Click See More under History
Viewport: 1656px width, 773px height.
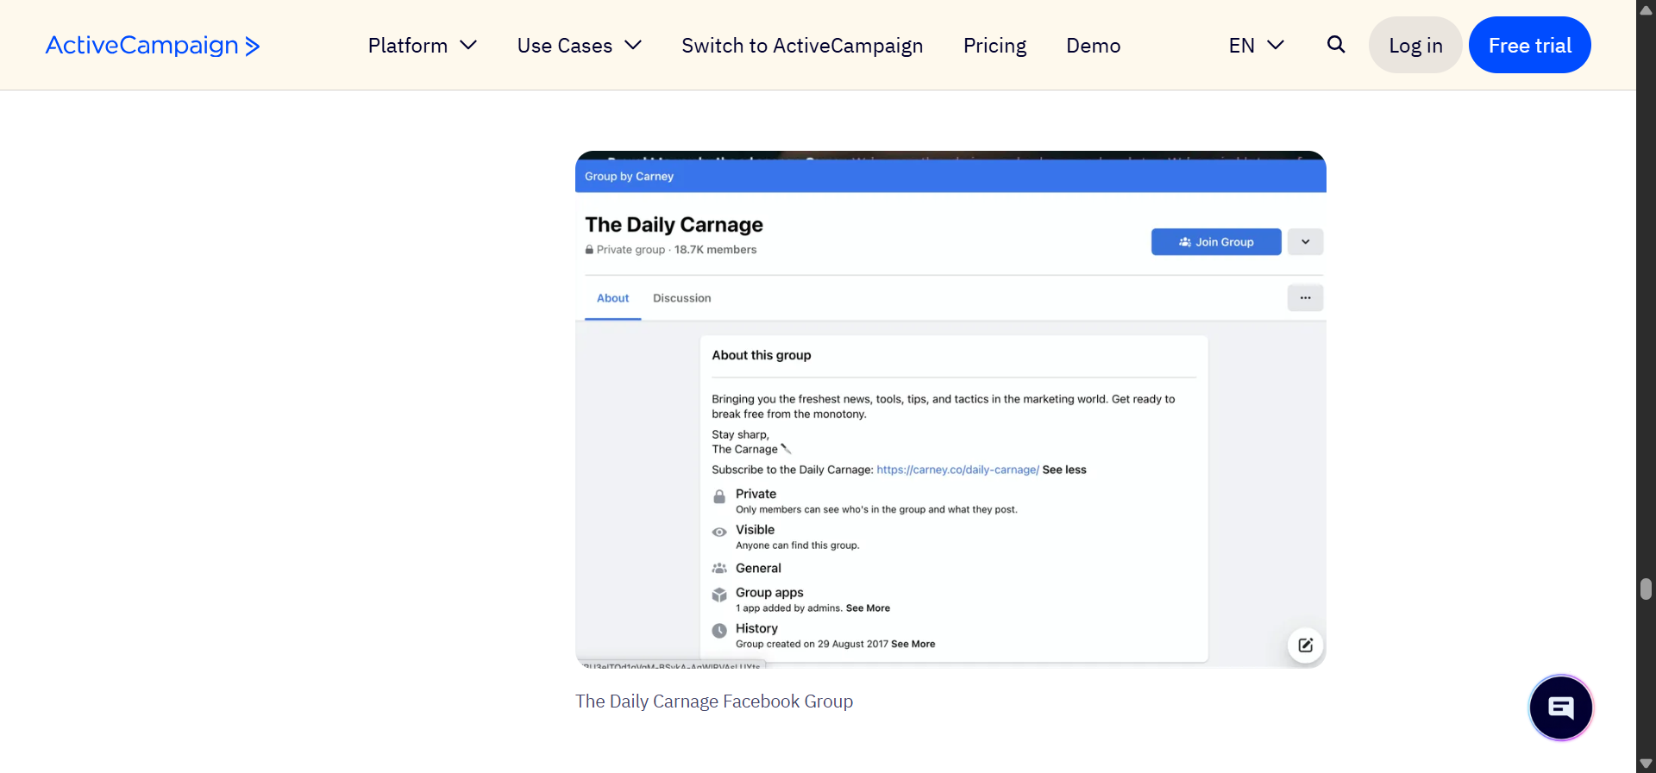coord(913,645)
